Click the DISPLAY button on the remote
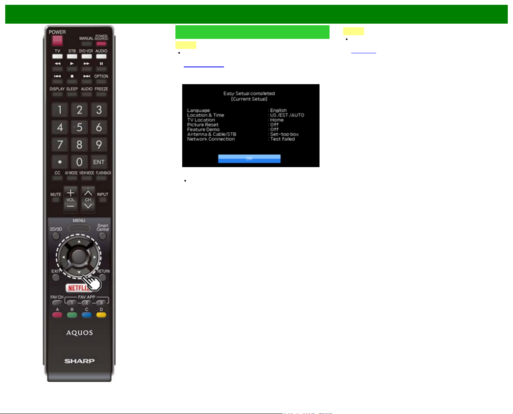The image size is (513, 414). tap(57, 94)
